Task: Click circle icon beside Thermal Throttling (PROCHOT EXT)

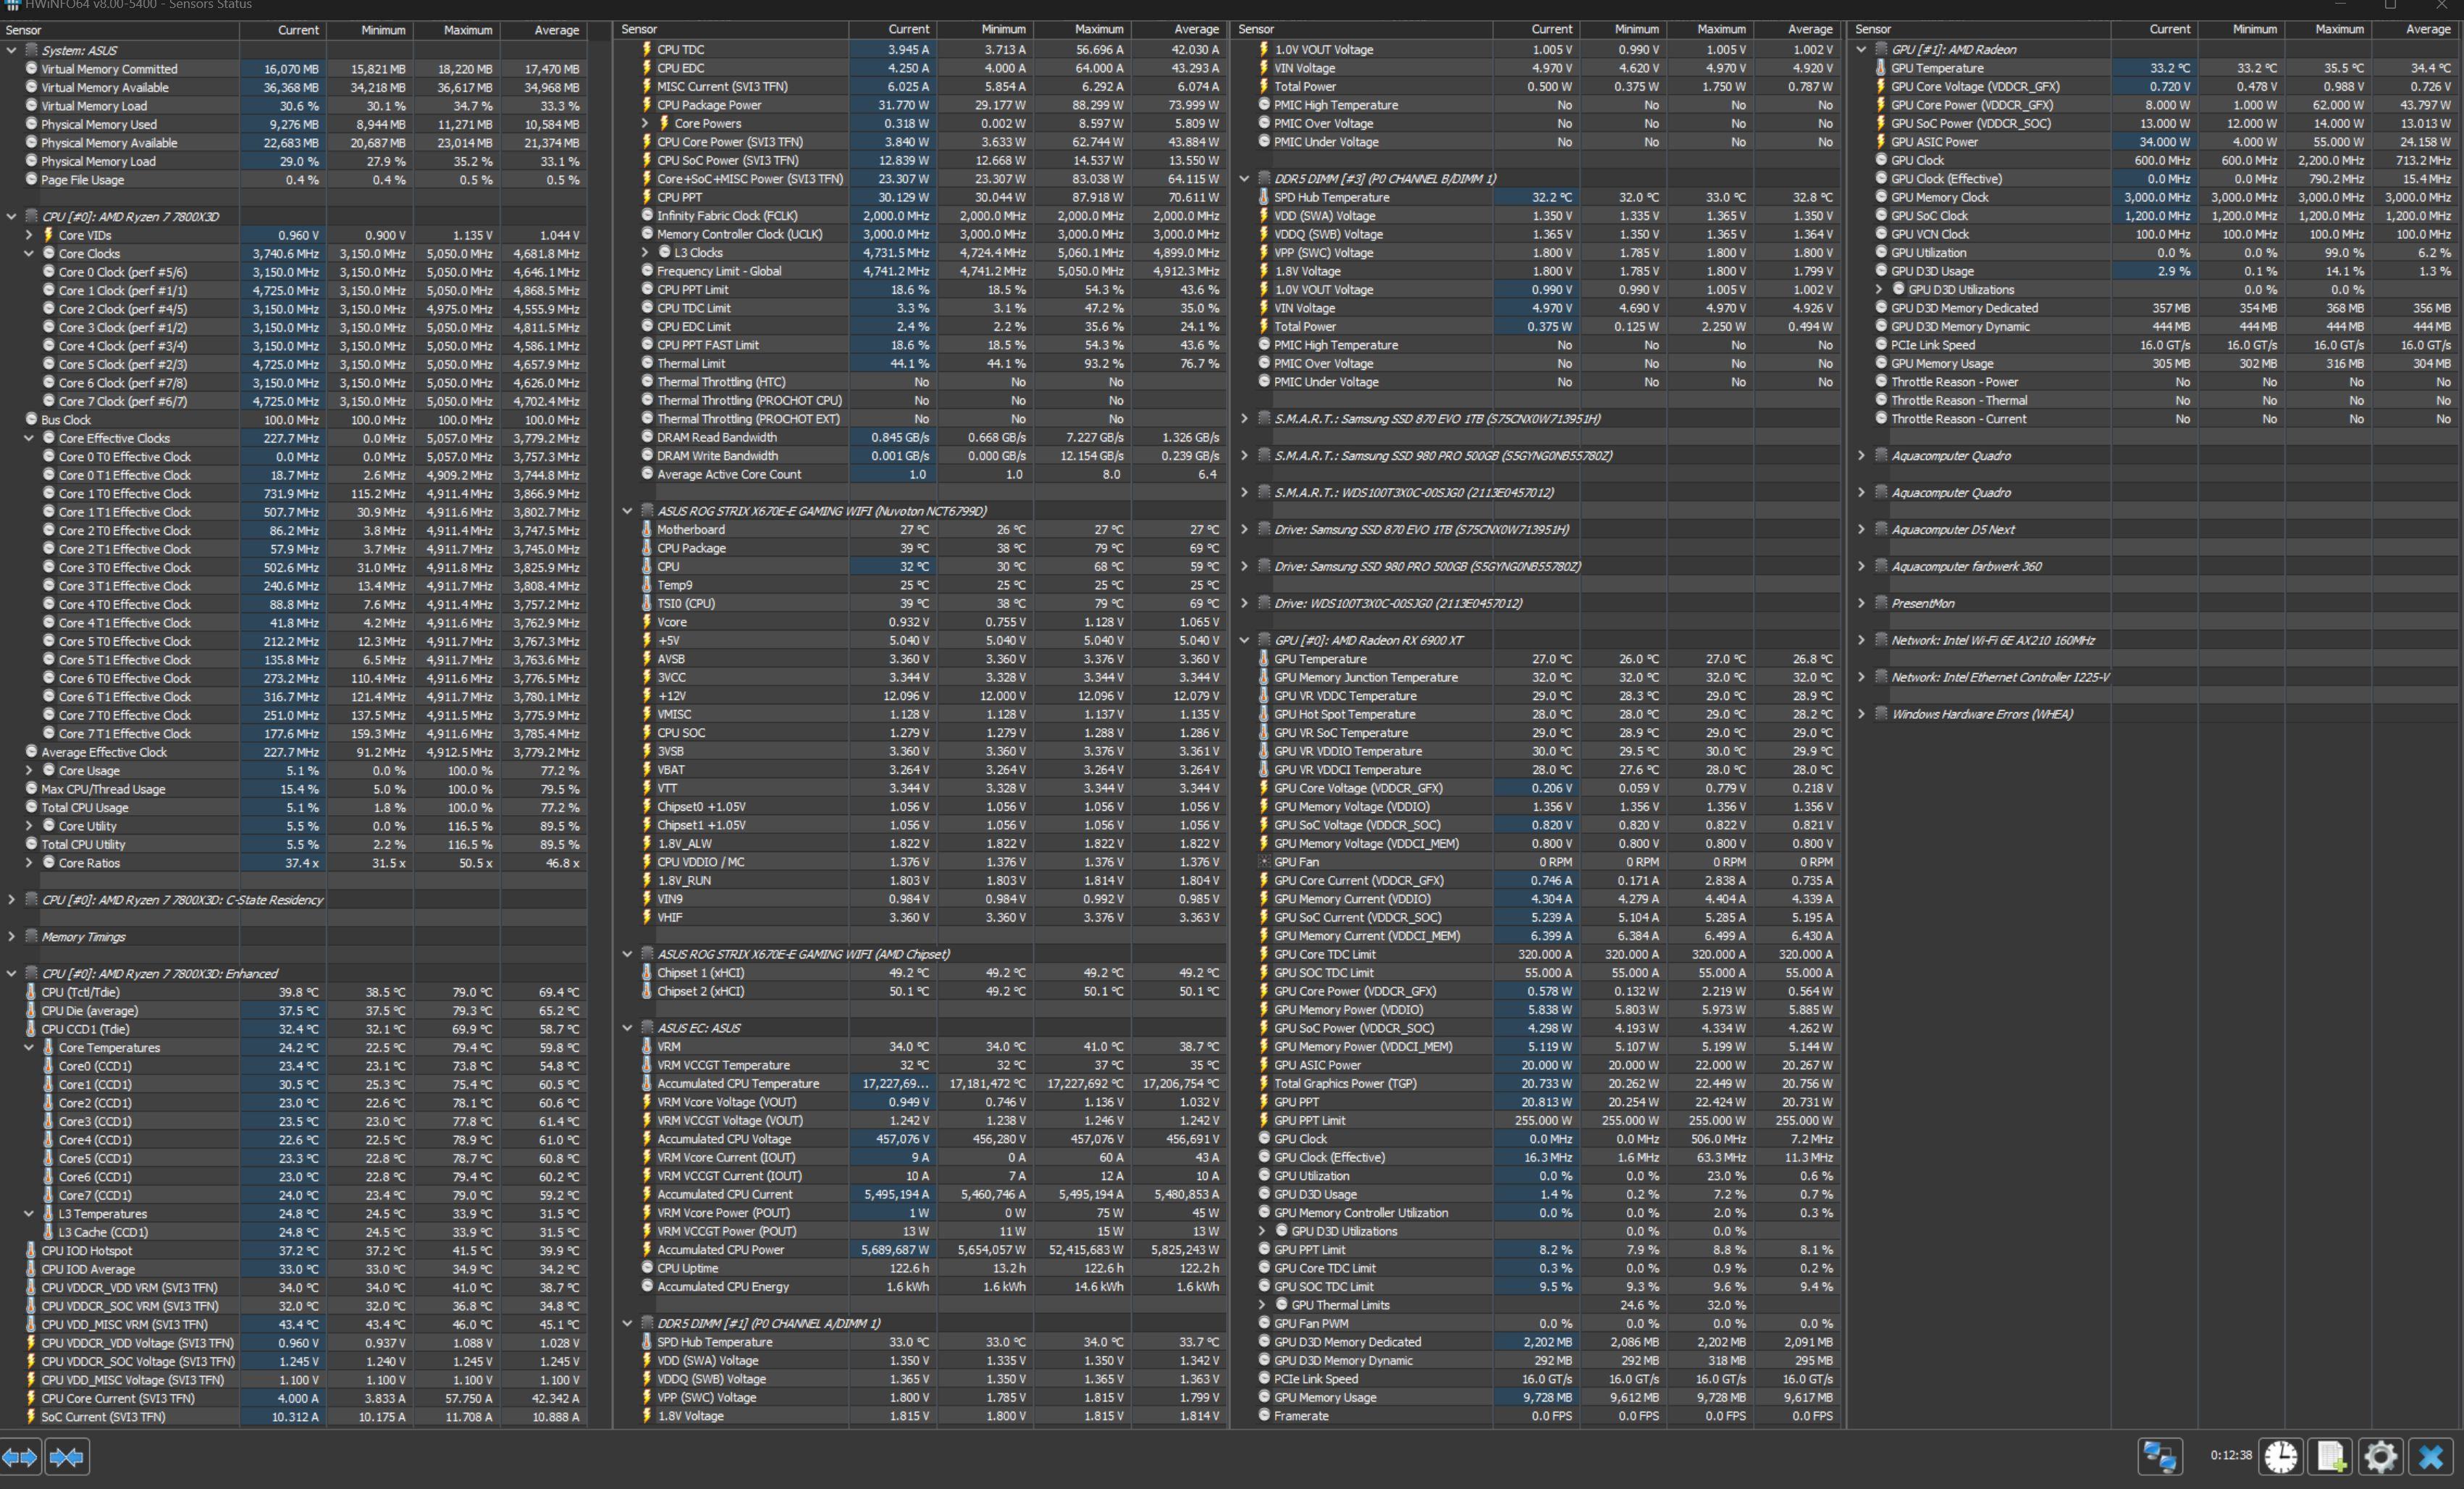Action: coord(647,419)
